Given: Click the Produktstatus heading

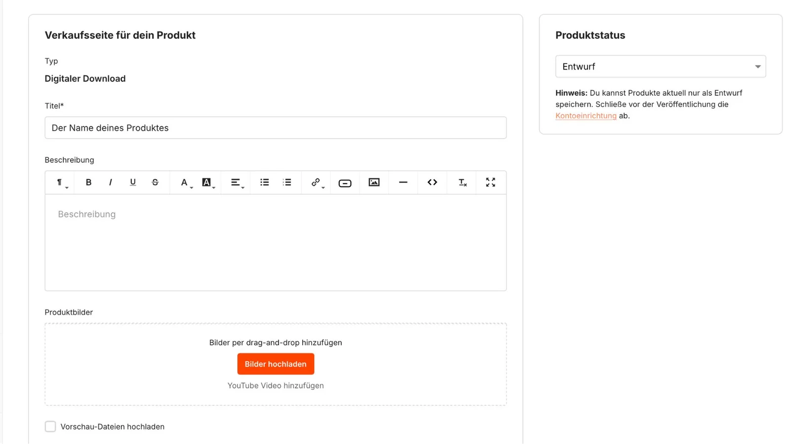Looking at the screenshot, I should (x=590, y=36).
